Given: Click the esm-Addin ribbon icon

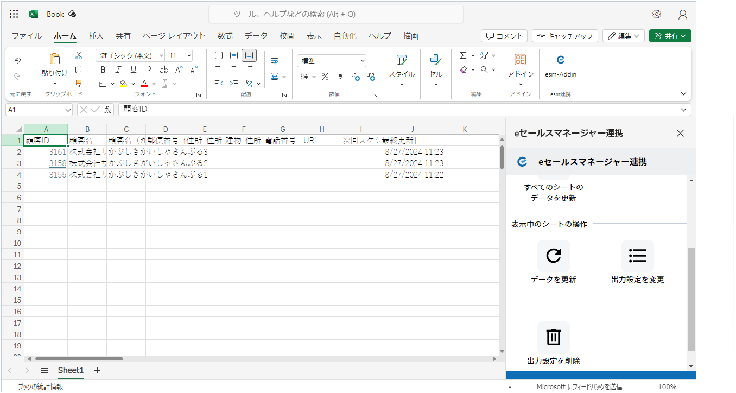Looking at the screenshot, I should point(561,60).
